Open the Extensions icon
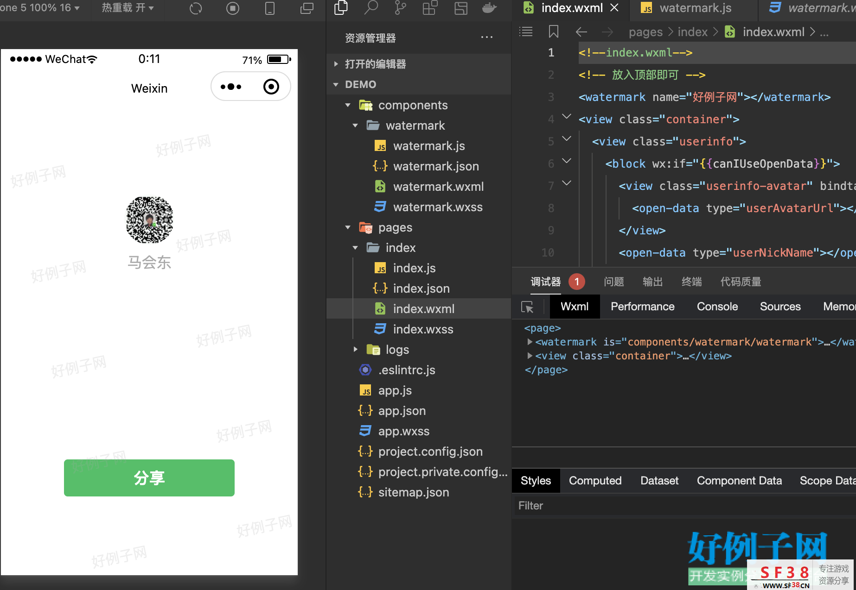This screenshot has height=590, width=856. click(x=430, y=8)
